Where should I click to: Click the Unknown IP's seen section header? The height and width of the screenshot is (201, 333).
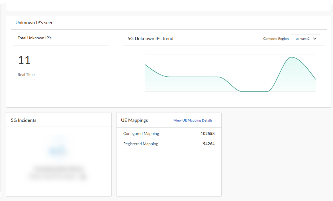point(34,23)
